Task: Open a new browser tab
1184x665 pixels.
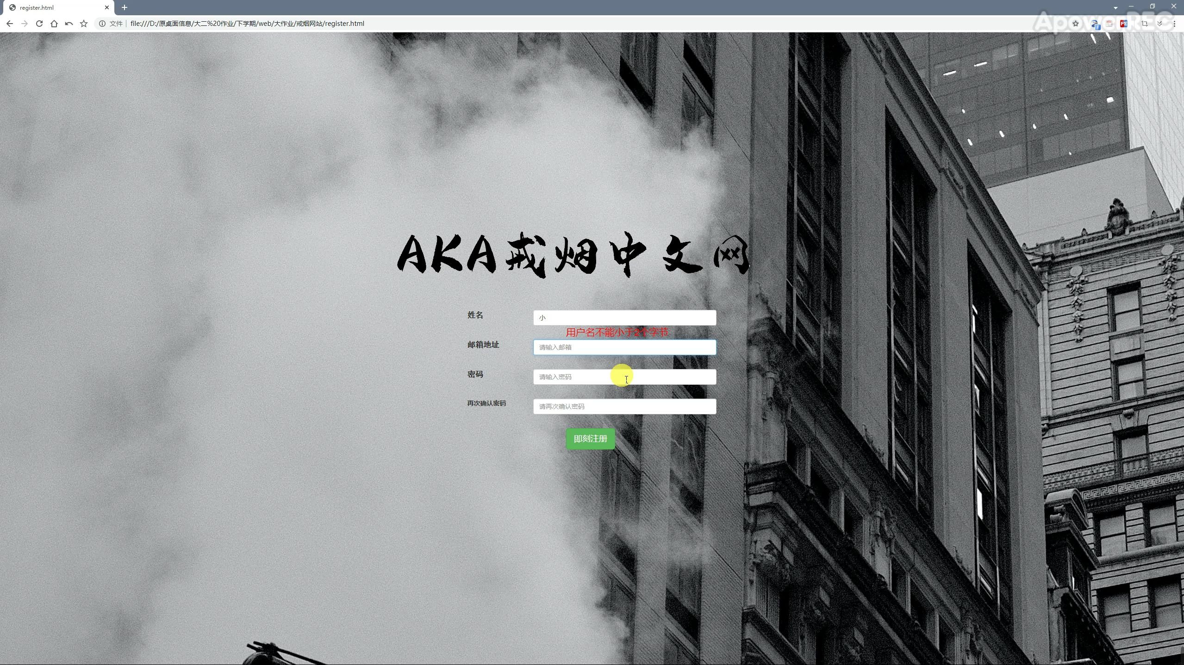Action: [x=125, y=7]
